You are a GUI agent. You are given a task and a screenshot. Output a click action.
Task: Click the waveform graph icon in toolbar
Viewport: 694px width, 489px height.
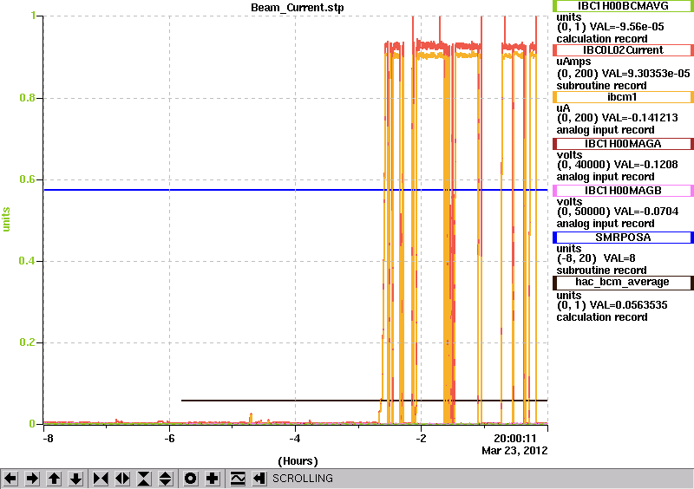coord(238,479)
